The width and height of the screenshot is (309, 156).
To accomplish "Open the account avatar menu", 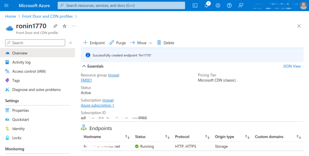I will point(304,5).
